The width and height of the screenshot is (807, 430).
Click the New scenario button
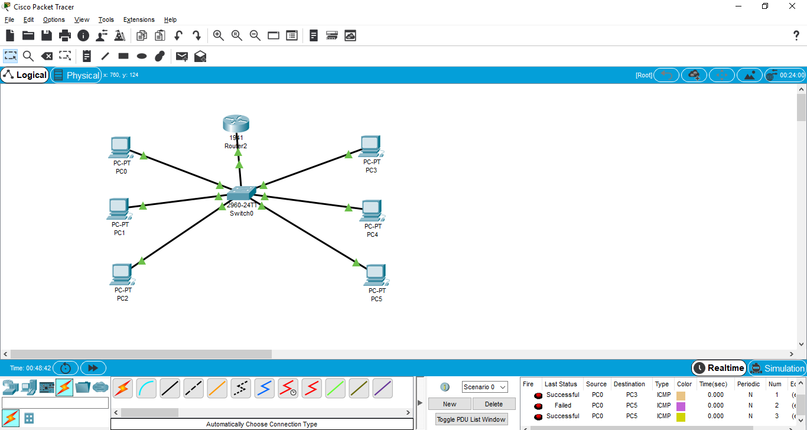(x=450, y=404)
